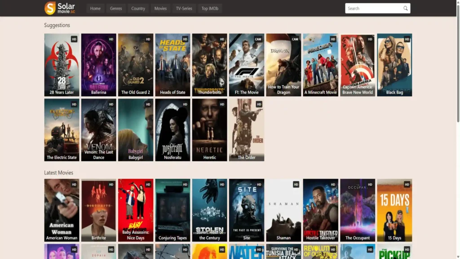
Task: Switch to the TV-Series section
Action: 184,8
